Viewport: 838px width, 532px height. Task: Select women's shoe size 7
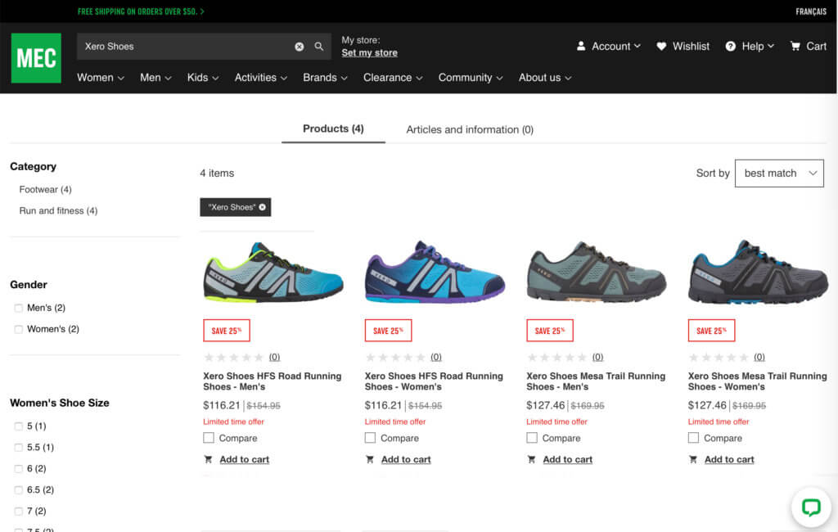(19, 512)
